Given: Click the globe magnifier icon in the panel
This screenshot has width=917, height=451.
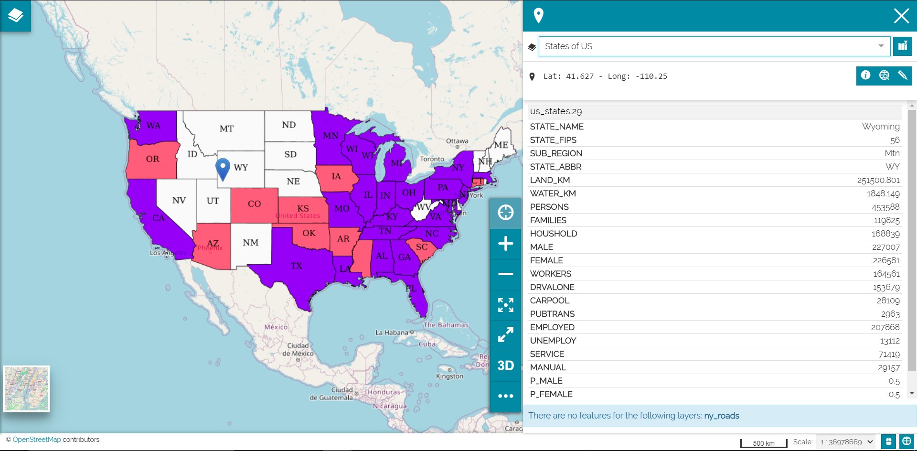Looking at the screenshot, I should tap(884, 75).
